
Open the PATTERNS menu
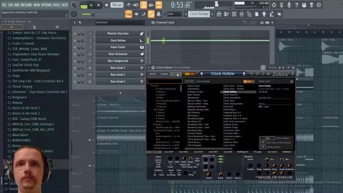tap(26, 5)
